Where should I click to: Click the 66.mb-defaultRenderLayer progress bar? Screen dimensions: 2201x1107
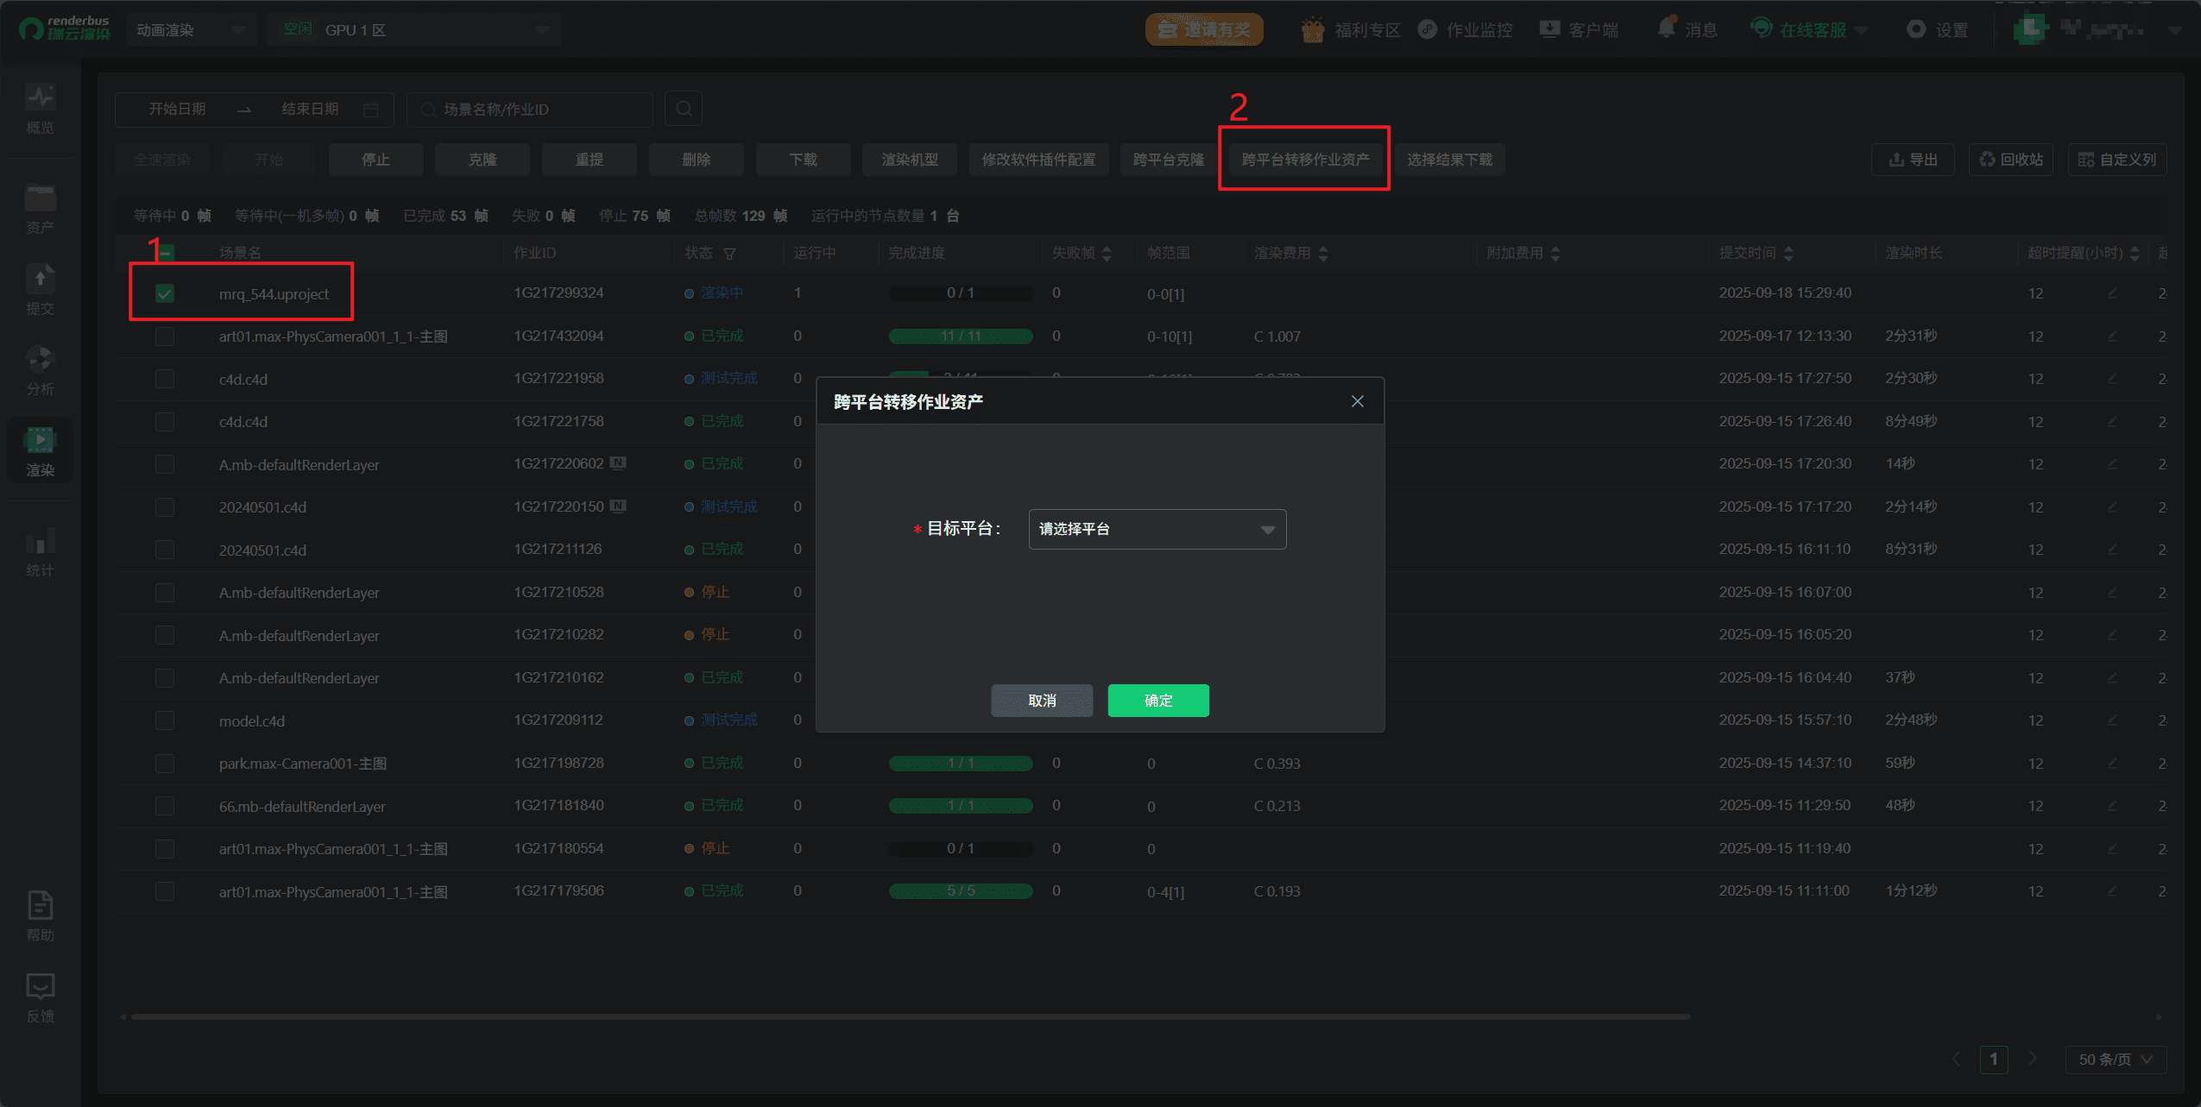[961, 806]
